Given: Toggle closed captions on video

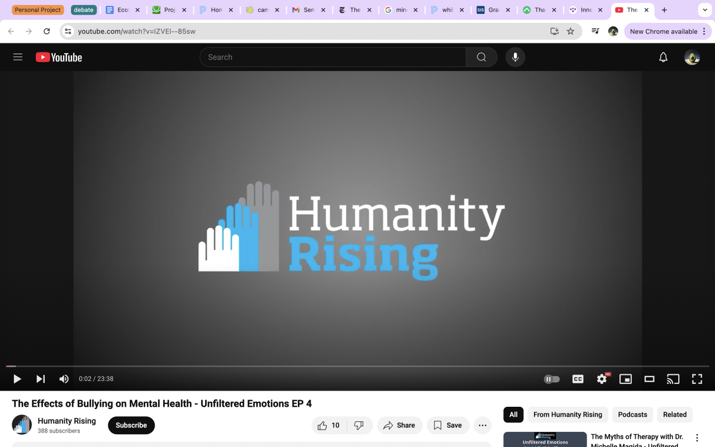Looking at the screenshot, I should [578, 379].
